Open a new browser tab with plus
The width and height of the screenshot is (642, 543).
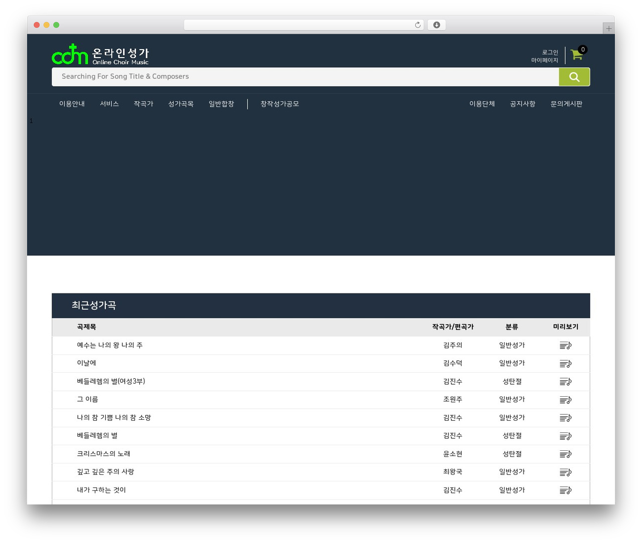608,29
